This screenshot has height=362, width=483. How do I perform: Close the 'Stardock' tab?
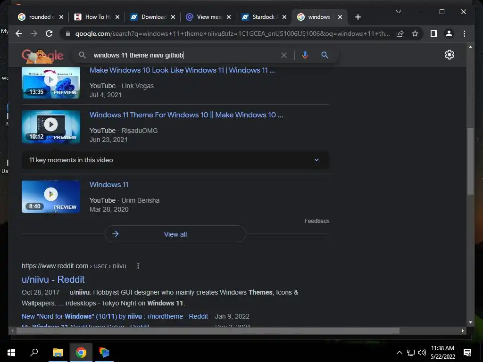284,17
